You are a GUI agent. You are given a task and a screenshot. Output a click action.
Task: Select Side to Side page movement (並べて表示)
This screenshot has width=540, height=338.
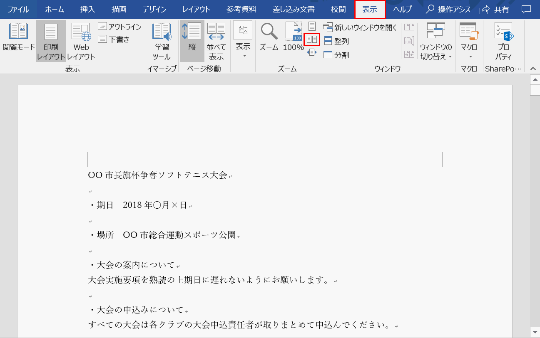click(x=216, y=41)
